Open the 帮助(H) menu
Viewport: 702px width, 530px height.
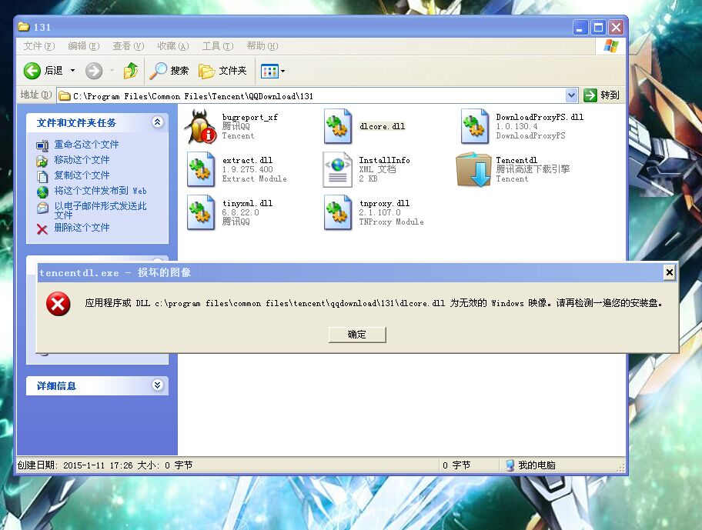click(x=262, y=46)
